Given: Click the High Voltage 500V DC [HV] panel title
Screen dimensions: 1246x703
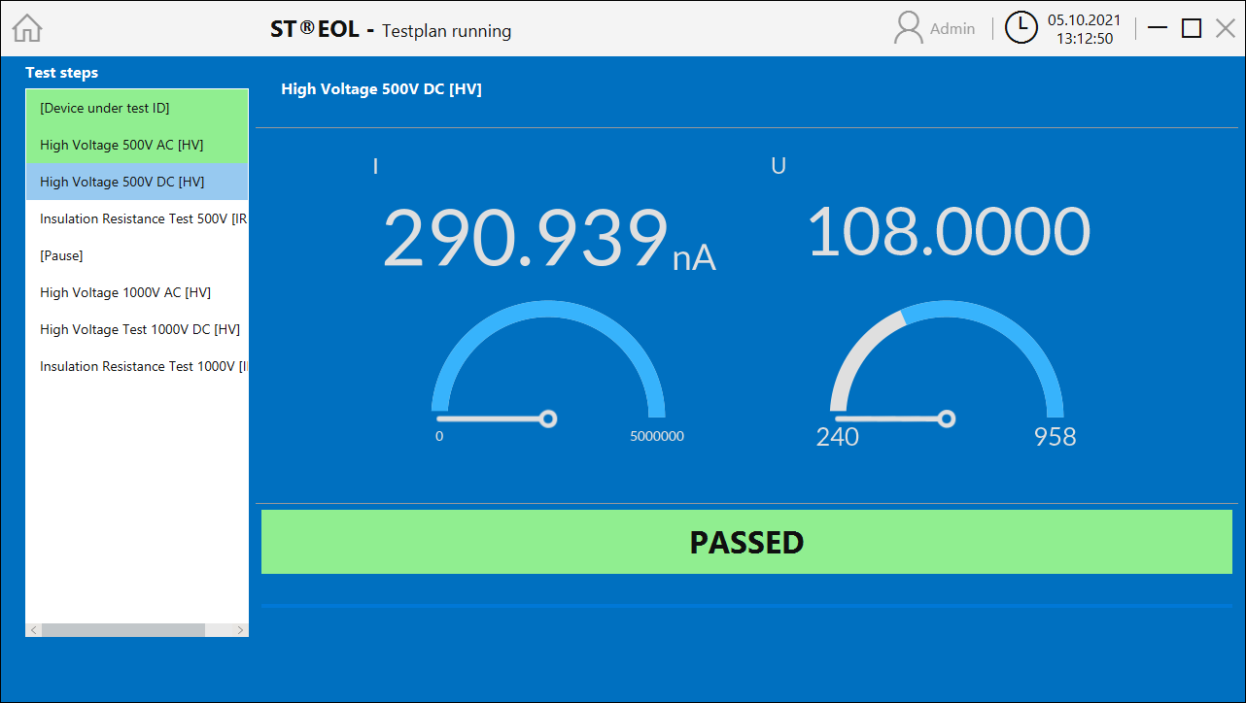Looking at the screenshot, I should pyautogui.click(x=381, y=88).
